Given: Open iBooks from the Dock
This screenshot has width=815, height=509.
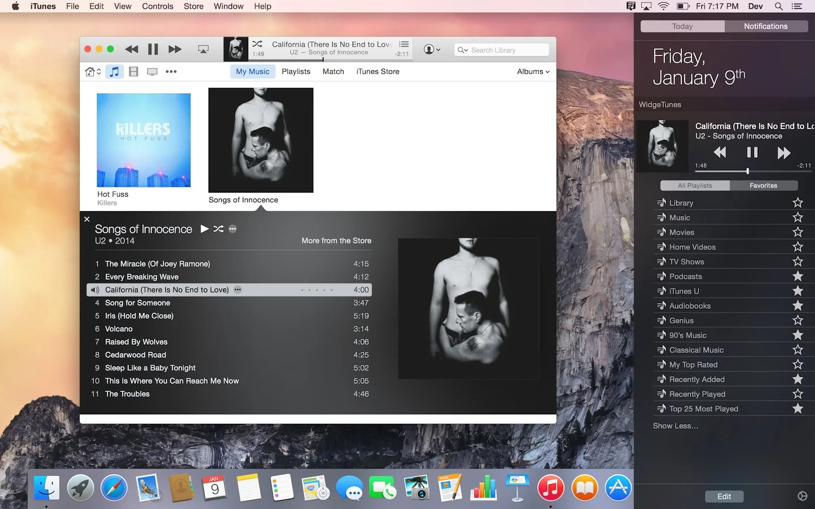Looking at the screenshot, I should tap(585, 488).
